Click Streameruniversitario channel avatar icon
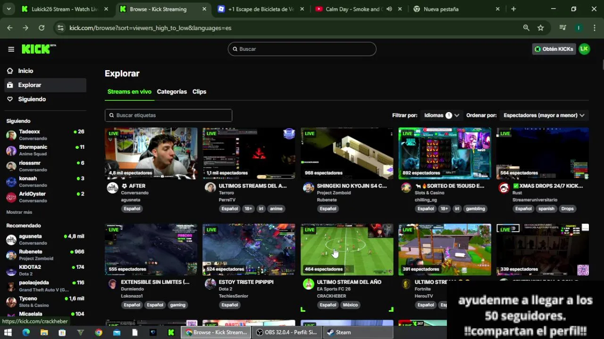The image size is (604, 339). 504,188
